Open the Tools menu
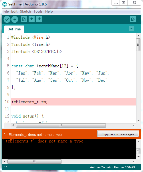Image resolution: width=143 pixels, height=172 pixels. [x=38, y=11]
